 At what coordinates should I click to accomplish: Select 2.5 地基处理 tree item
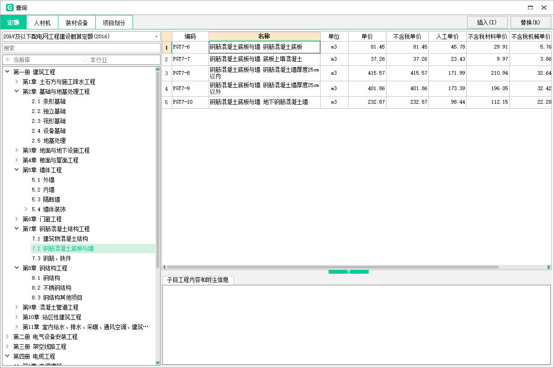(49, 141)
